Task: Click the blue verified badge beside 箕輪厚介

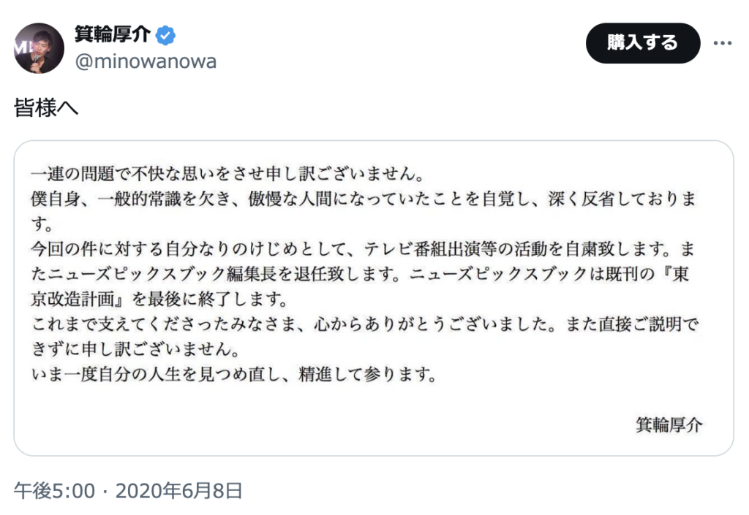Action: (x=165, y=35)
